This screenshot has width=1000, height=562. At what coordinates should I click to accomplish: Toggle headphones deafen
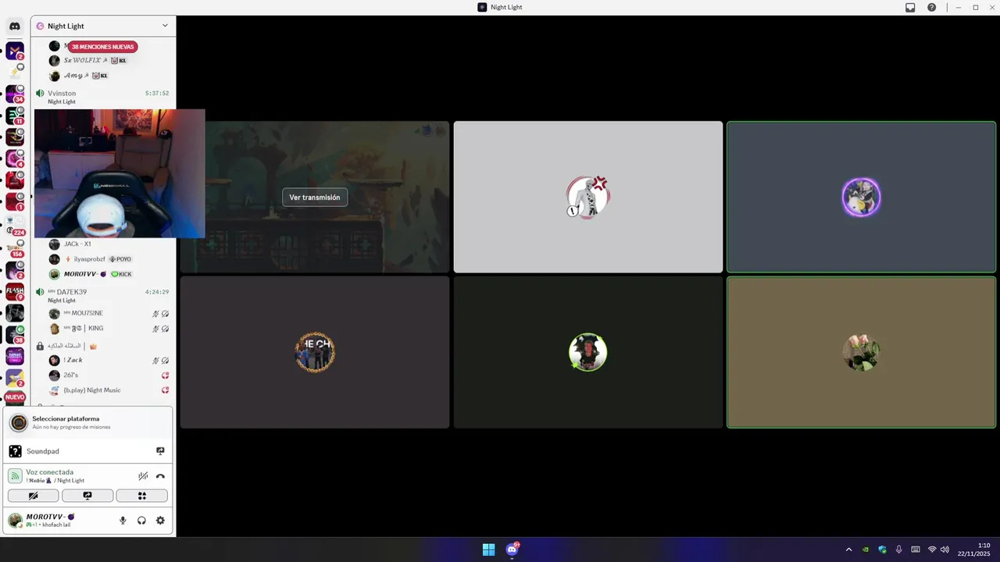141,521
